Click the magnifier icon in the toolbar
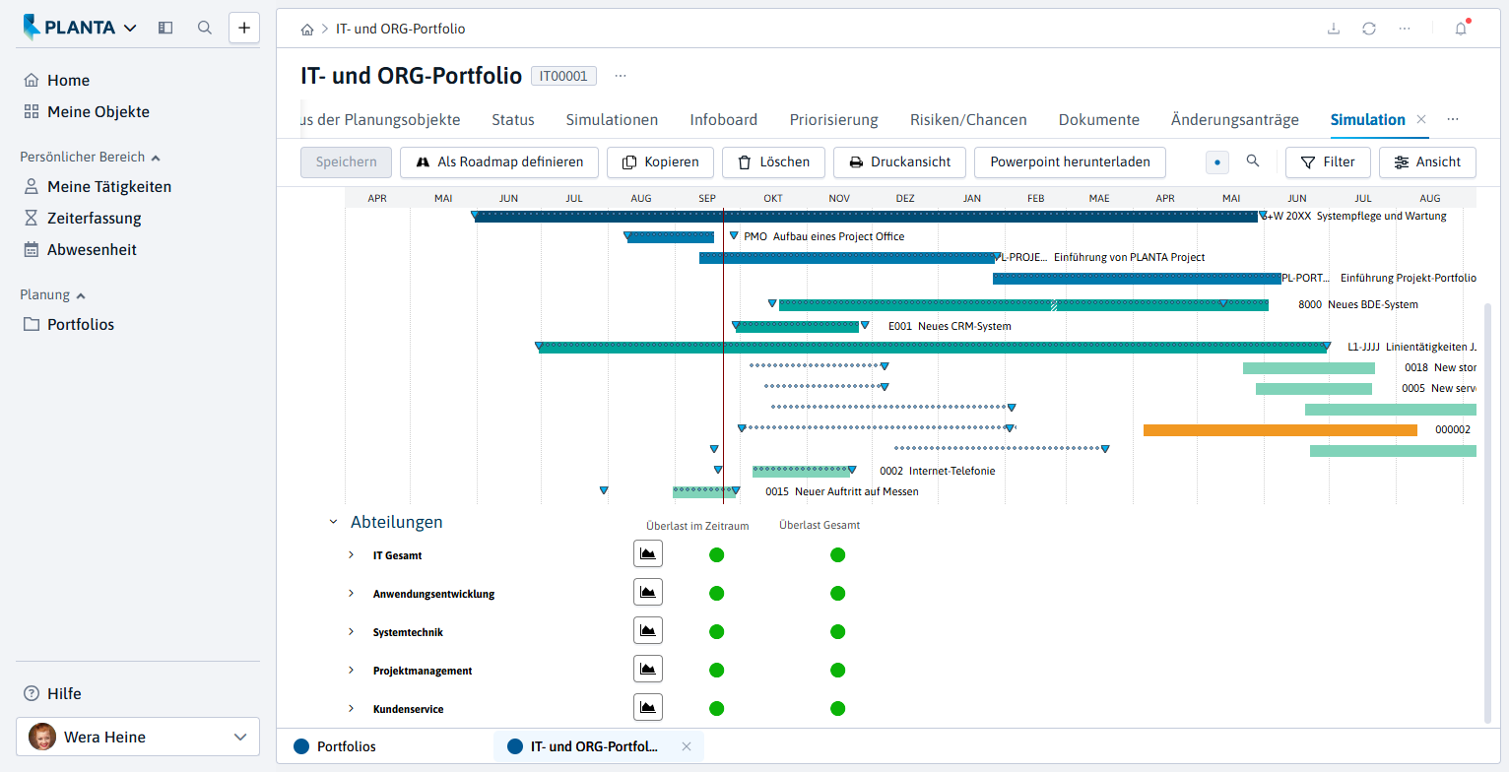This screenshot has width=1509, height=772. (1253, 161)
